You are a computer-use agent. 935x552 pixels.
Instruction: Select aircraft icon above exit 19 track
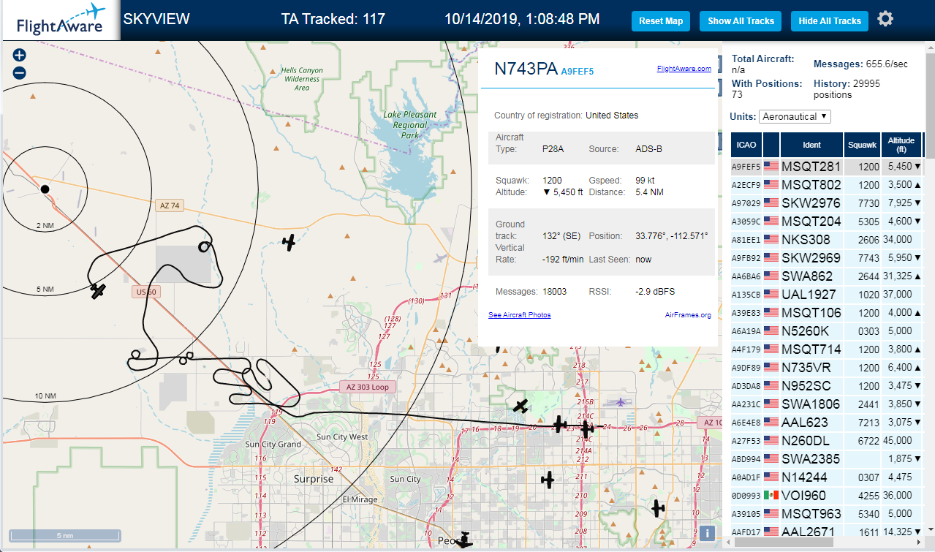click(521, 406)
